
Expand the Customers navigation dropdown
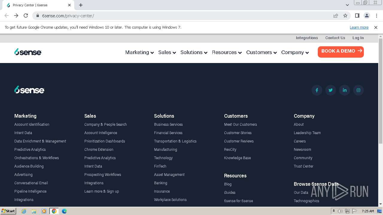pyautogui.click(x=262, y=52)
